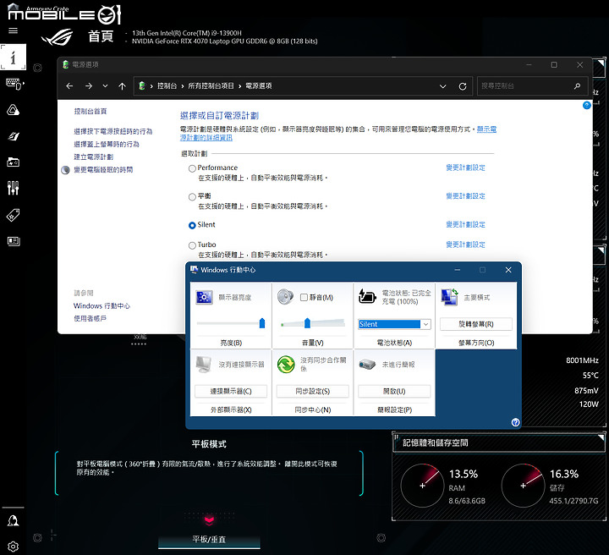This screenshot has height=555, width=609.
Task: Go forward in Power Options window
Action: click(x=89, y=85)
